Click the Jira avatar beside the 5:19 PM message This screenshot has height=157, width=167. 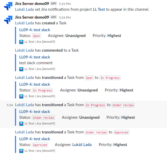8,6
